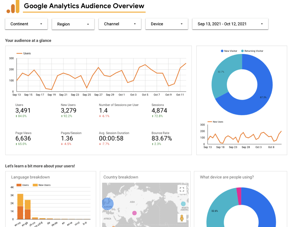Click the teal North America bubble on map
Viewport: 302px width, 227px height.
183,204
